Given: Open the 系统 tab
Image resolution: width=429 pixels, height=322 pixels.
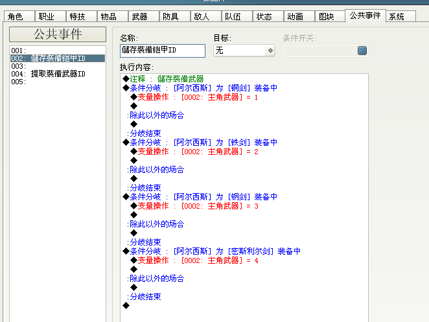Looking at the screenshot, I should tap(401, 16).
